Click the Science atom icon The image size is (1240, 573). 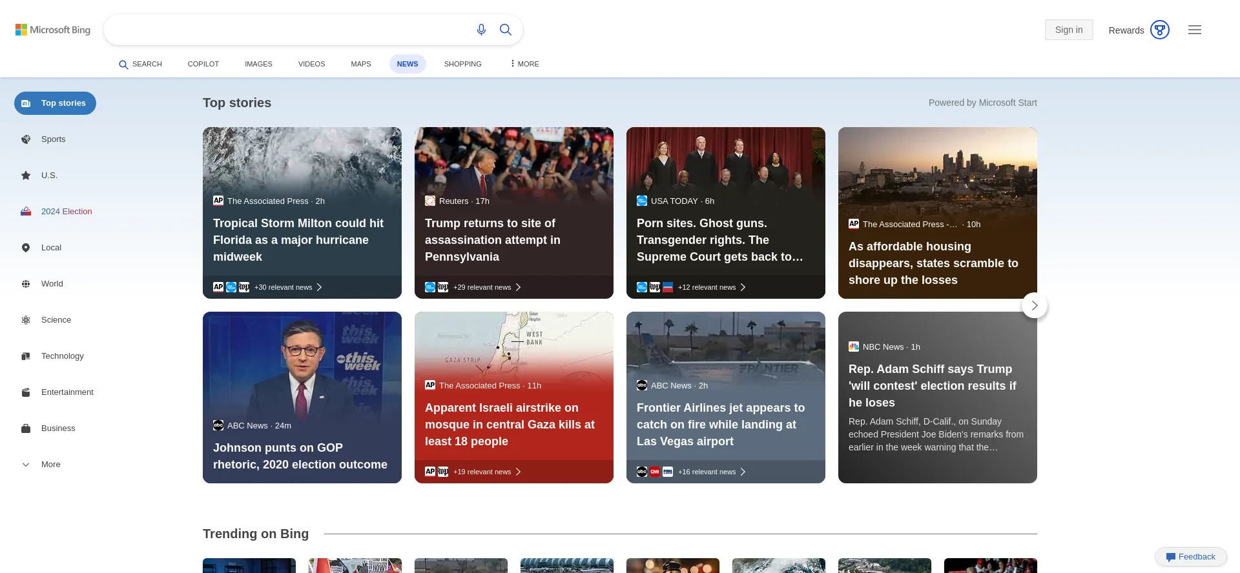[26, 320]
